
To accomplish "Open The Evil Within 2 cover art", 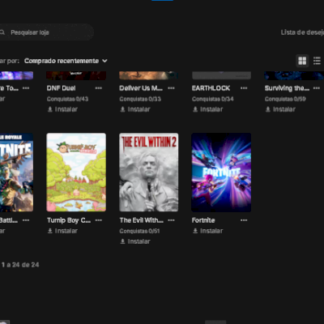I will tap(149, 173).
